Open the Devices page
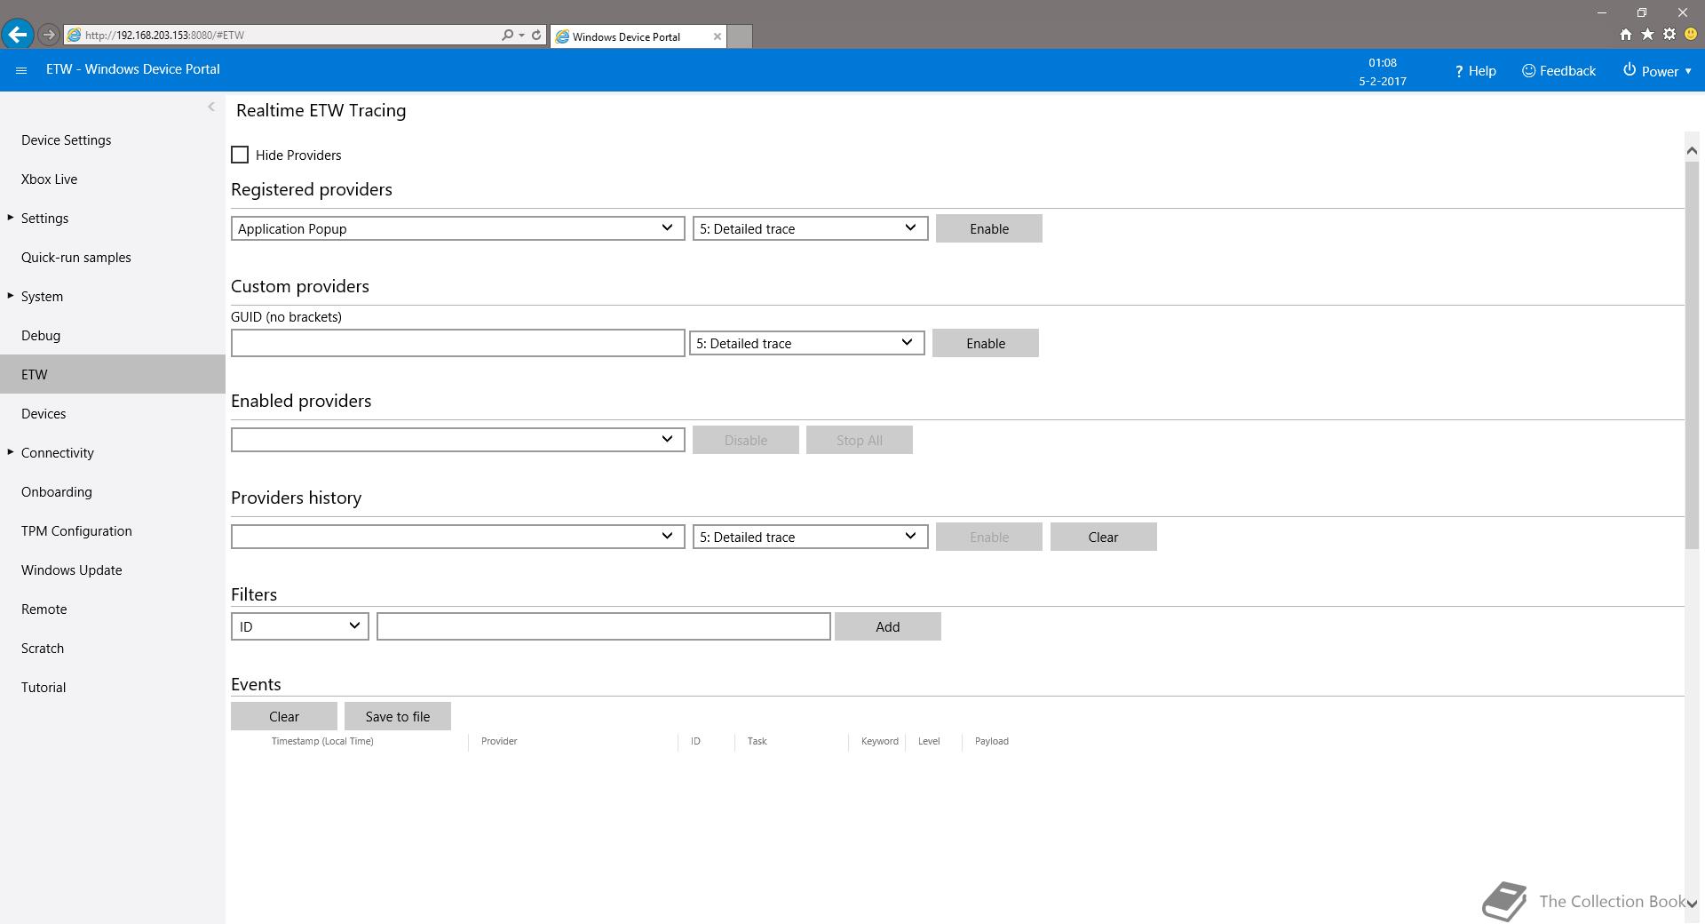This screenshot has width=1705, height=924. click(113, 414)
